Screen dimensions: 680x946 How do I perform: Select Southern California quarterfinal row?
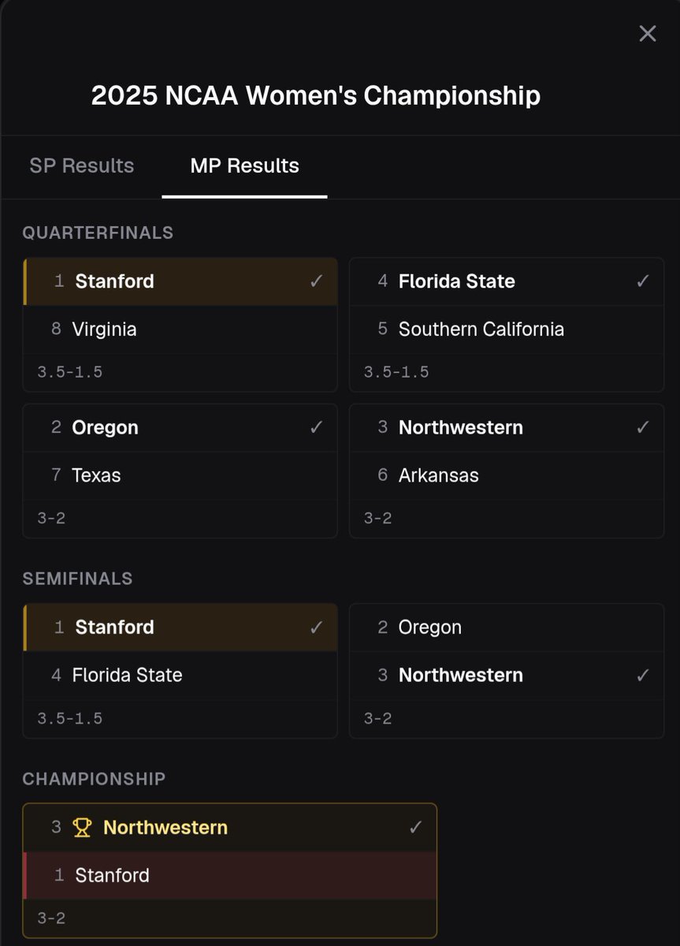click(507, 330)
